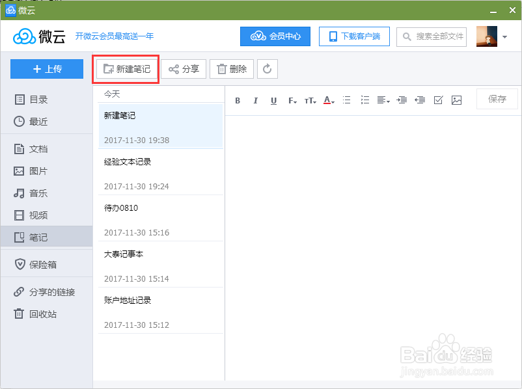Open the font color dropdown
Viewport: 522px width, 389px height.
(329, 100)
